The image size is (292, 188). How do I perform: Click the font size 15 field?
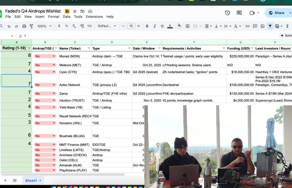[131, 26]
